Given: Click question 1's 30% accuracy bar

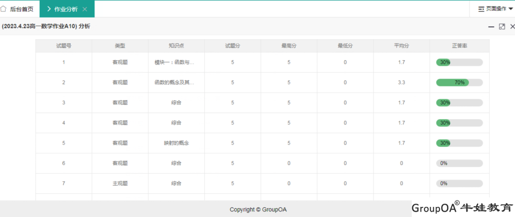Looking at the screenshot, I should coord(459,62).
